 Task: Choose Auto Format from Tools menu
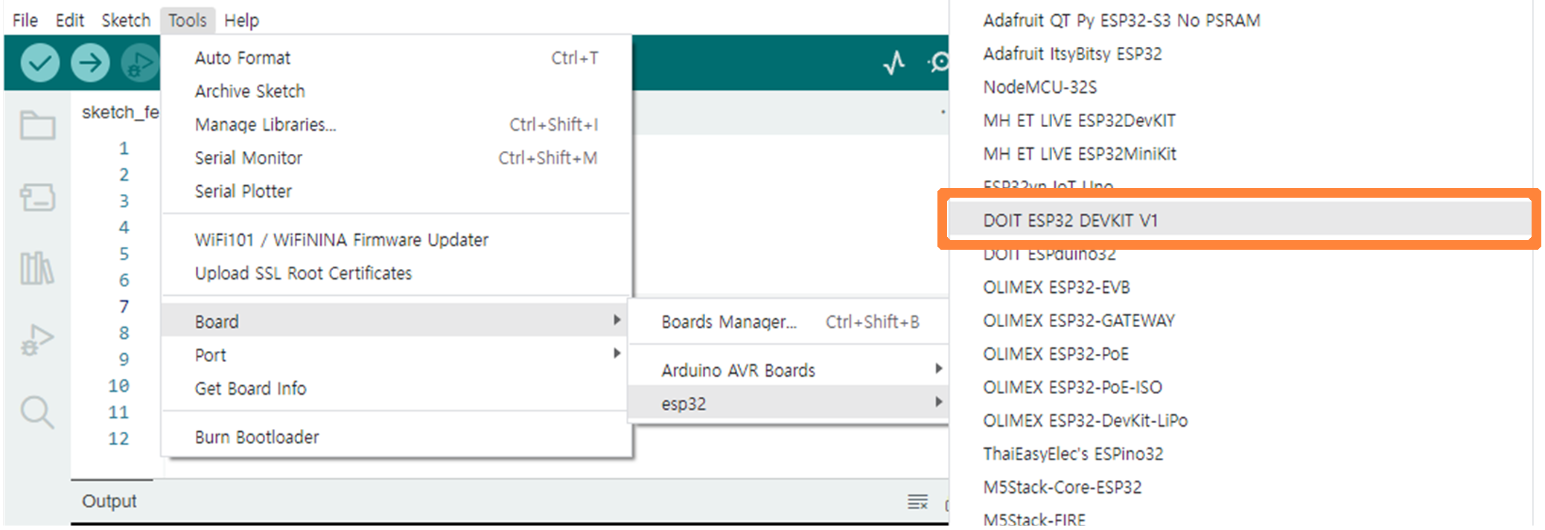pos(396,58)
